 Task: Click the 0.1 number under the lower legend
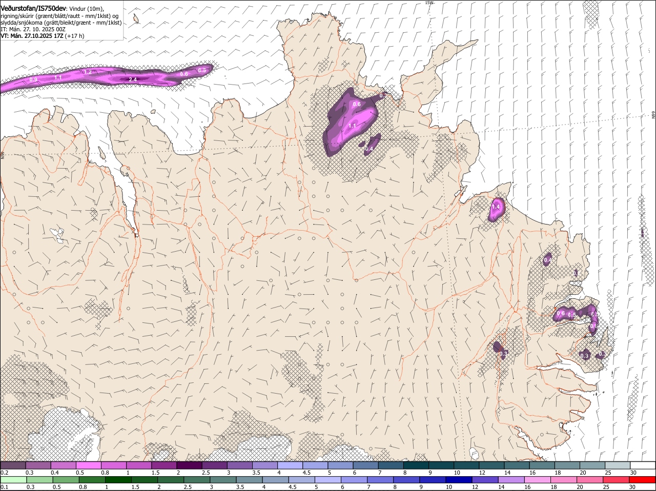tap(5, 487)
